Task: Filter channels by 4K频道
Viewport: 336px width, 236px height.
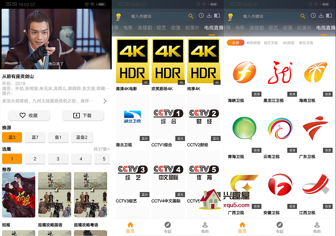Action: coord(288,43)
